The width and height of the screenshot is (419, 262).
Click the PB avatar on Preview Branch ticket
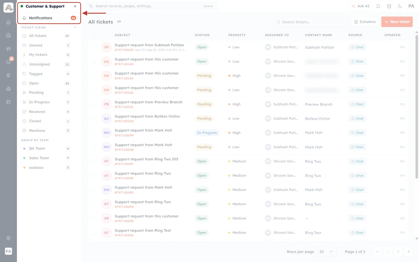tap(106, 104)
